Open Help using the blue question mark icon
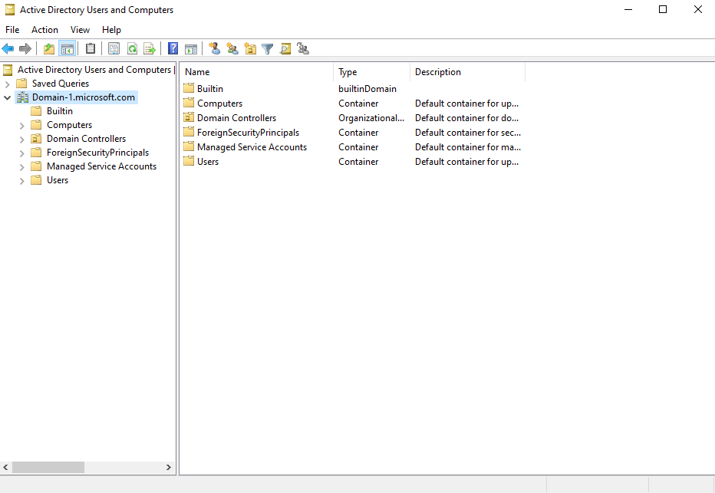 pos(173,48)
